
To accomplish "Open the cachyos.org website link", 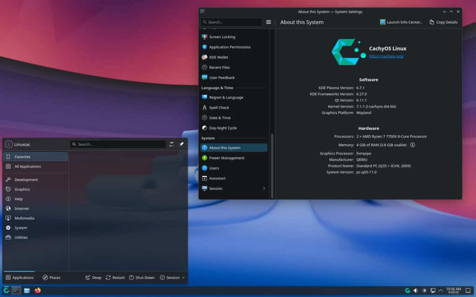I will pos(386,56).
